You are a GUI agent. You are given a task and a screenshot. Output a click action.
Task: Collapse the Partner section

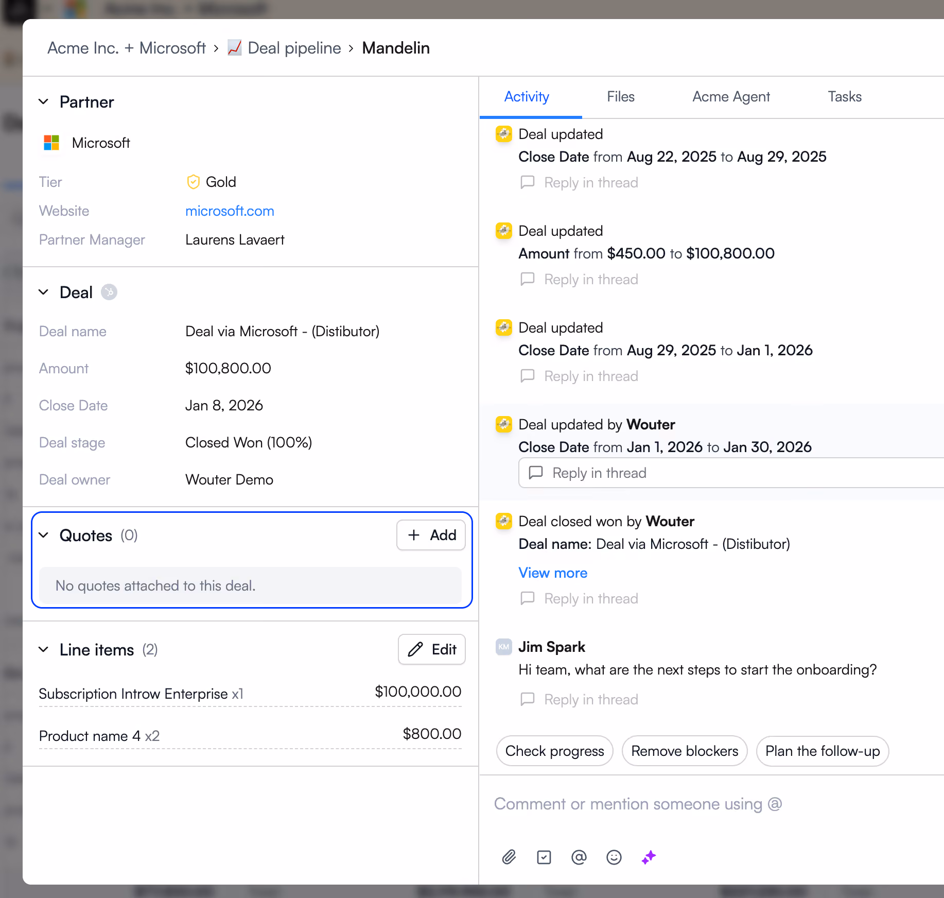(x=44, y=102)
